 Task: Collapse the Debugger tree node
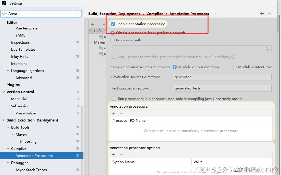pyautogui.click(x=8, y=163)
